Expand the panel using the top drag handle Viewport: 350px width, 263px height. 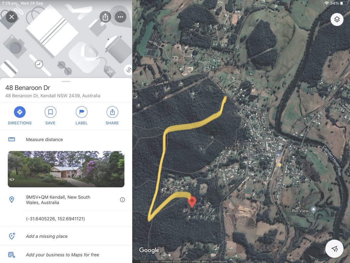point(66,82)
